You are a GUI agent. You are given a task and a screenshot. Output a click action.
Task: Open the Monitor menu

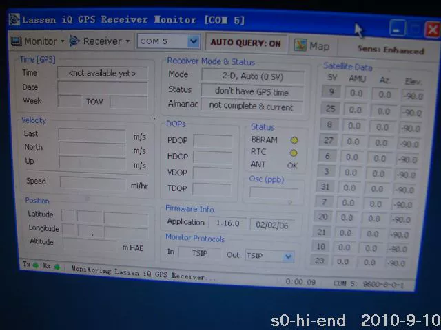point(38,41)
